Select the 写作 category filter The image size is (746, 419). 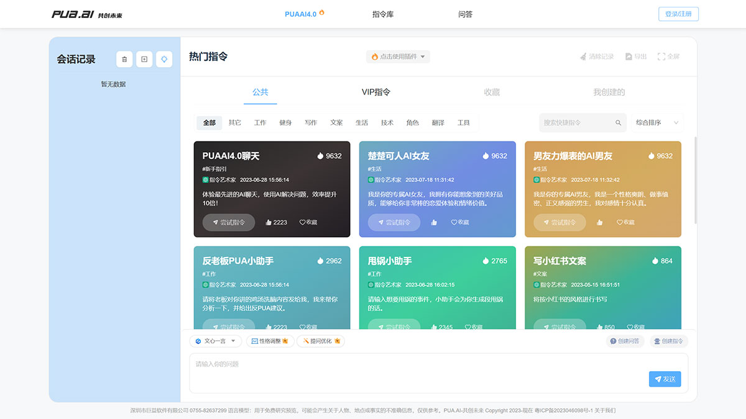click(311, 122)
